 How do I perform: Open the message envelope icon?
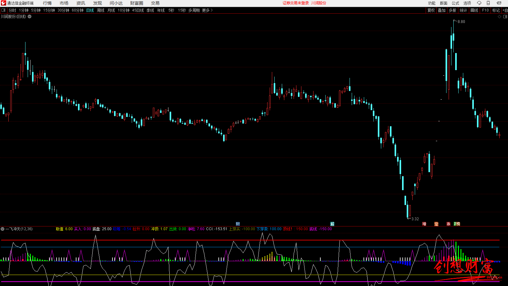pos(499,3)
